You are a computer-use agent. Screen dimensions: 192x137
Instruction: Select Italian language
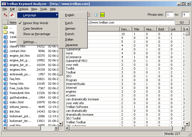click(73, 39)
